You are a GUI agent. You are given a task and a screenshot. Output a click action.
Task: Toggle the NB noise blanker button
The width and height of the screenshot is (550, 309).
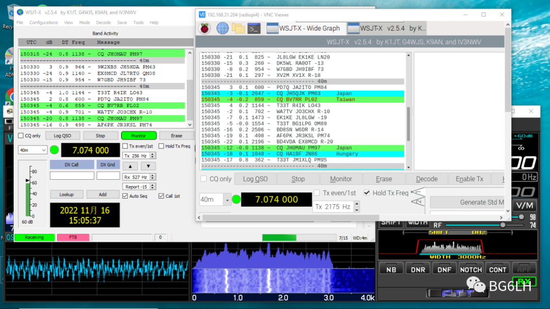pyautogui.click(x=391, y=269)
